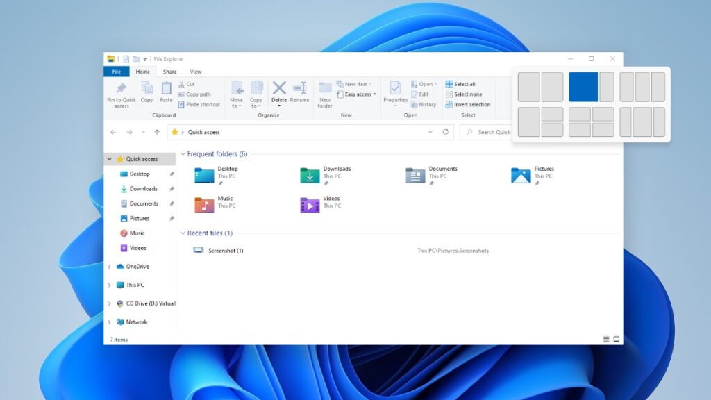Switch to large icons view in status bar
Image resolution: width=711 pixels, height=400 pixels.
click(x=617, y=339)
